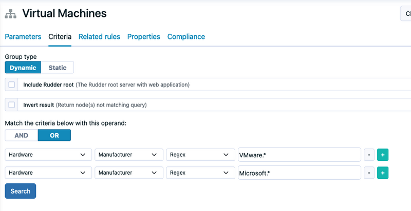Set operand to AND
The width and height of the screenshot is (411, 211).
pyautogui.click(x=22, y=135)
